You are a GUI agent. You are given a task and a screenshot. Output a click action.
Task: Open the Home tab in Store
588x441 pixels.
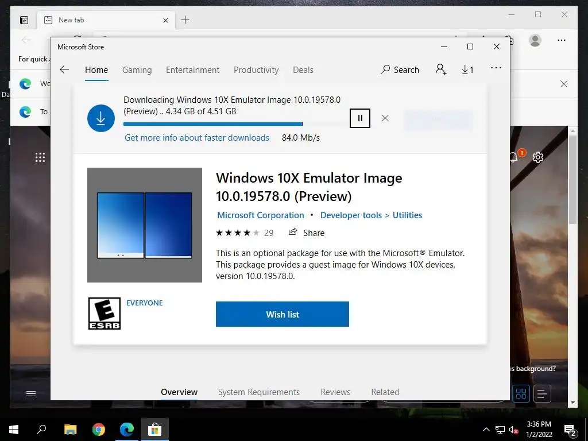point(96,69)
